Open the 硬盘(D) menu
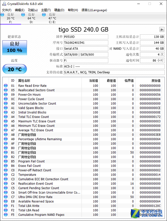This screenshot has width=167, height=221. pos(59,10)
